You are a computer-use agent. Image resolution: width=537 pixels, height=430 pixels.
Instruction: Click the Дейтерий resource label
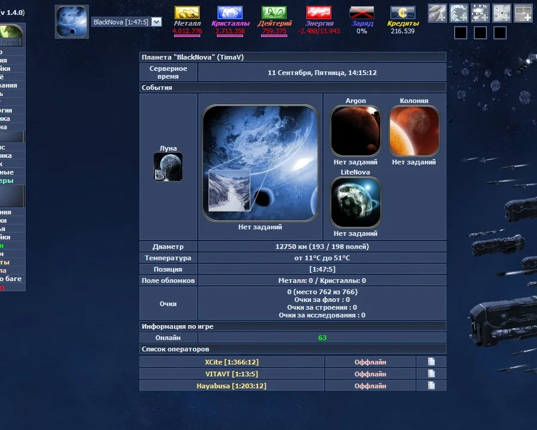(275, 23)
